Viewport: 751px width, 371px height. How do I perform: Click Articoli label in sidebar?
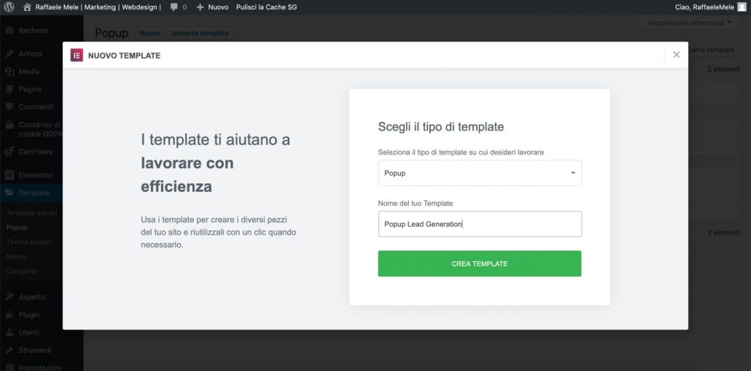click(31, 54)
